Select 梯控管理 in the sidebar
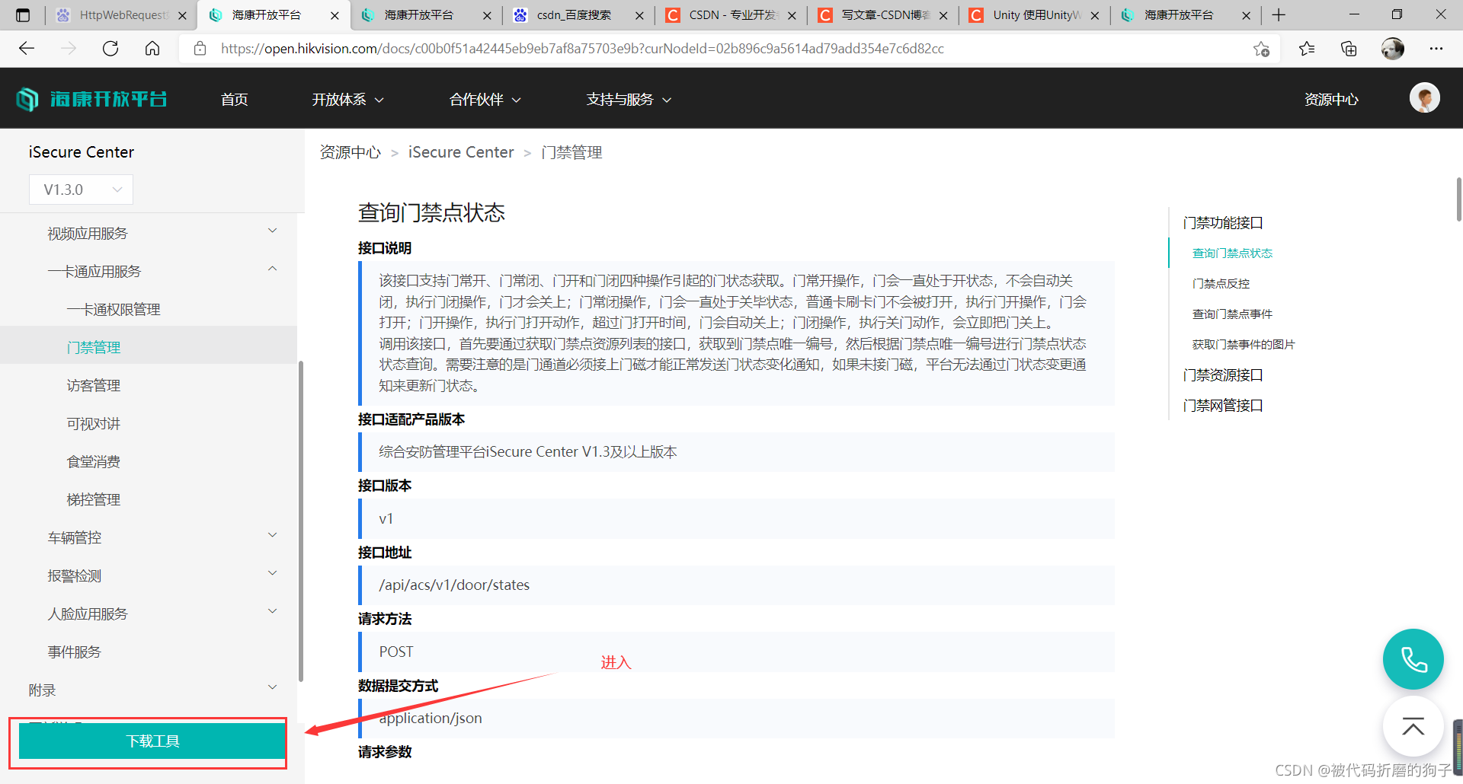This screenshot has height=784, width=1463. (x=94, y=500)
